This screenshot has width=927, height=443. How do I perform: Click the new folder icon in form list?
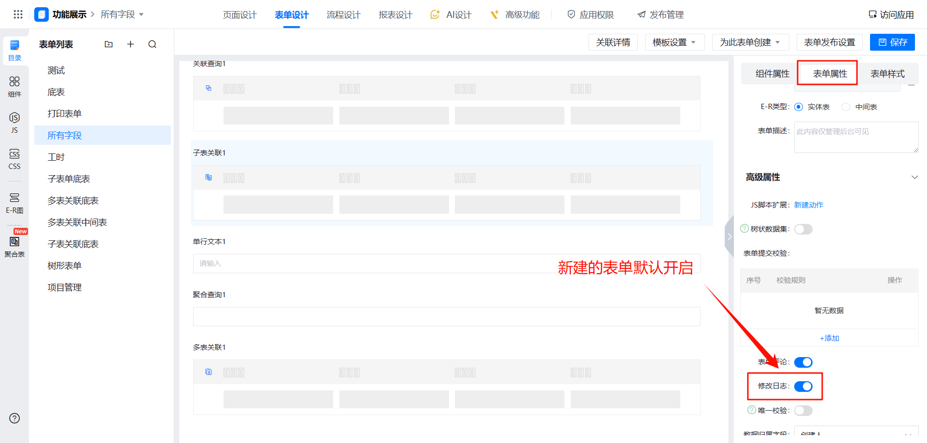click(x=109, y=44)
